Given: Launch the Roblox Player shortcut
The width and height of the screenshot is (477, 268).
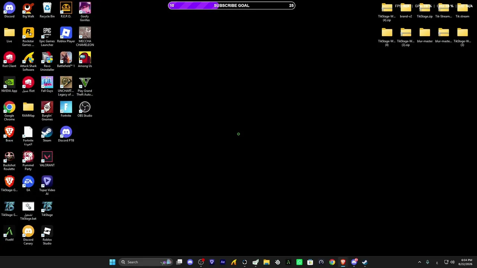Looking at the screenshot, I should [66, 35].
